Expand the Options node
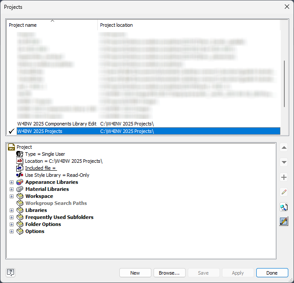The height and width of the screenshot is (283, 294). point(11,231)
